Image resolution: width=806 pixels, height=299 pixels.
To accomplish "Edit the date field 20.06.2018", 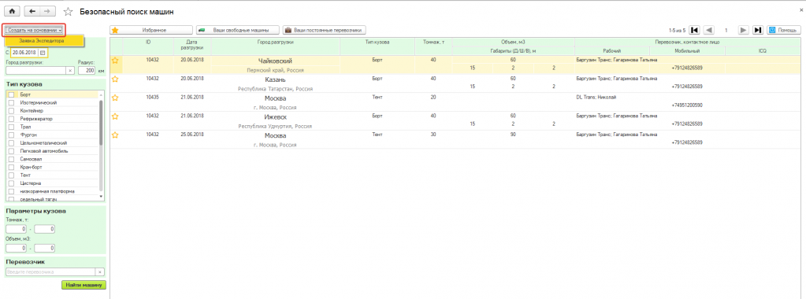I will click(24, 53).
